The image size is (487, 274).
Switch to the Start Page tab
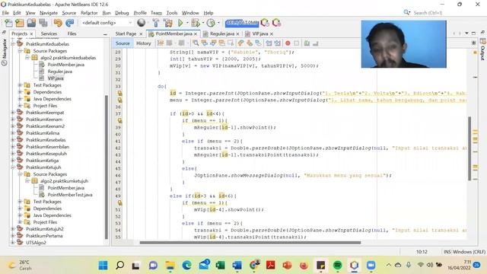[126, 33]
